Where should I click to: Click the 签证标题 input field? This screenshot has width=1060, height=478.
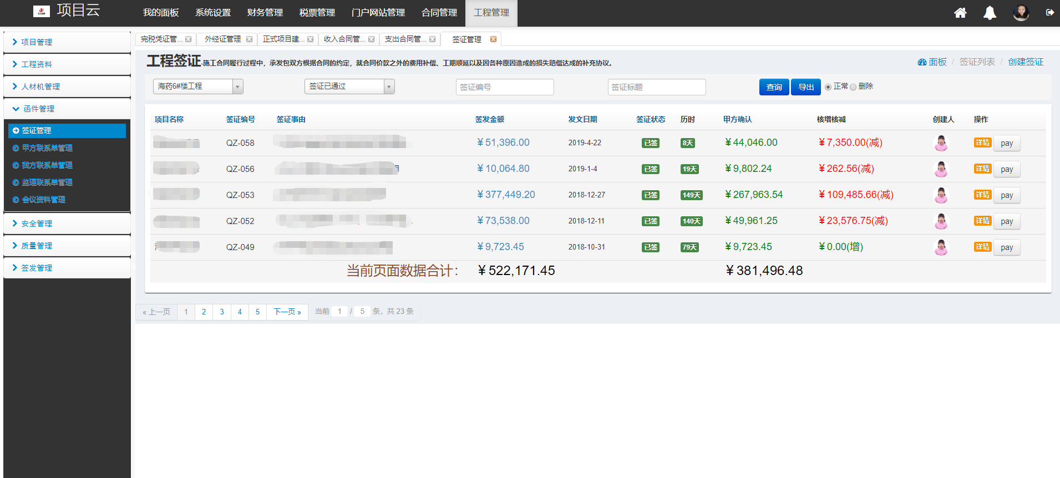(x=657, y=87)
